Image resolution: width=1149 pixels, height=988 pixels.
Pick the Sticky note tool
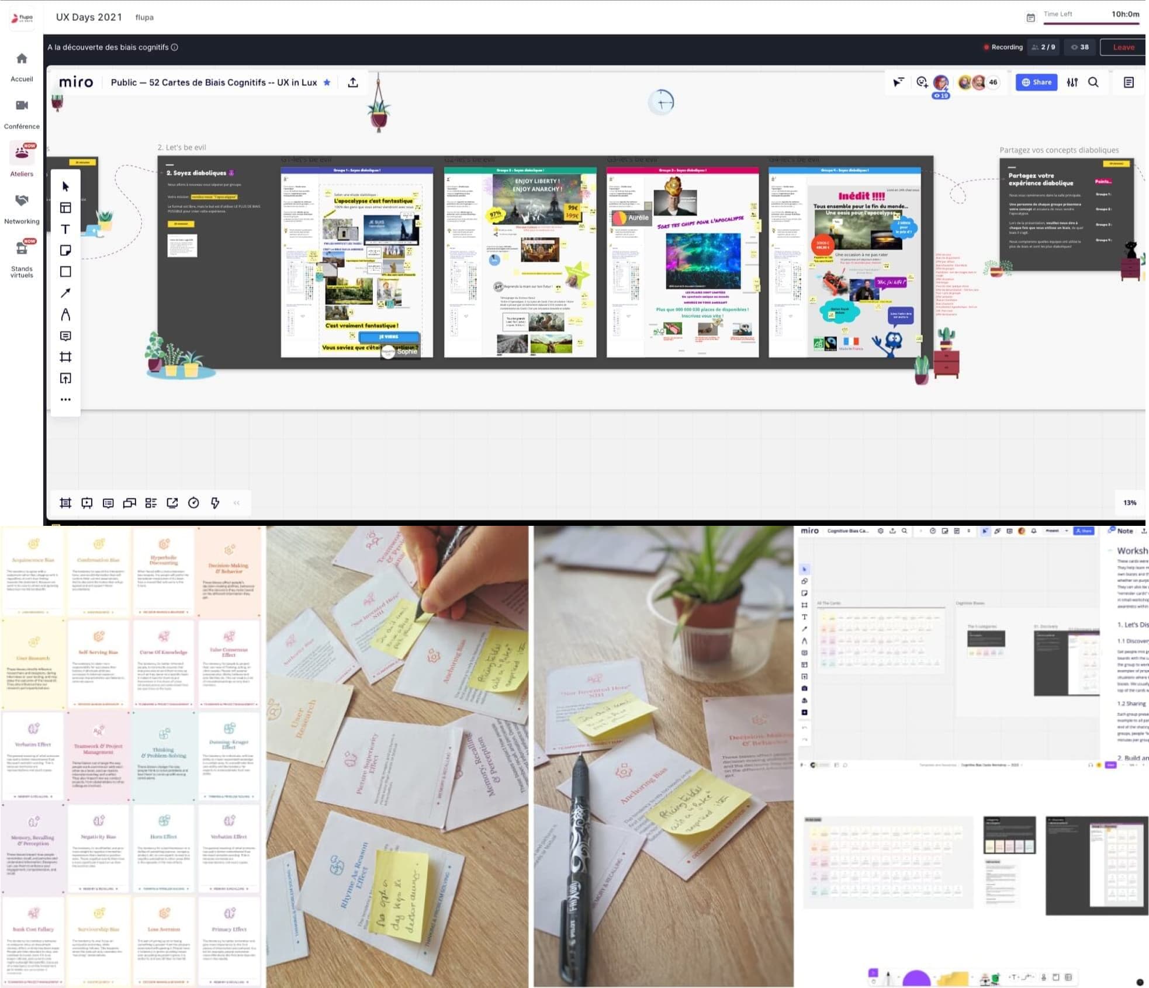[x=65, y=250]
